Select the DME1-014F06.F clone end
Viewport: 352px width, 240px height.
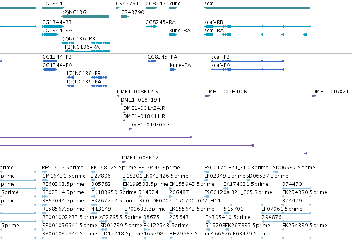pyautogui.click(x=130, y=129)
